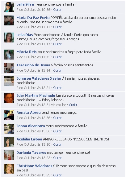
Task: Open the Terezinha de Jesus profile link
Action: (x=33, y=65)
